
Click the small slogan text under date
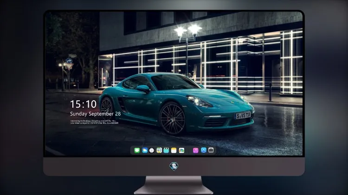[94, 122]
